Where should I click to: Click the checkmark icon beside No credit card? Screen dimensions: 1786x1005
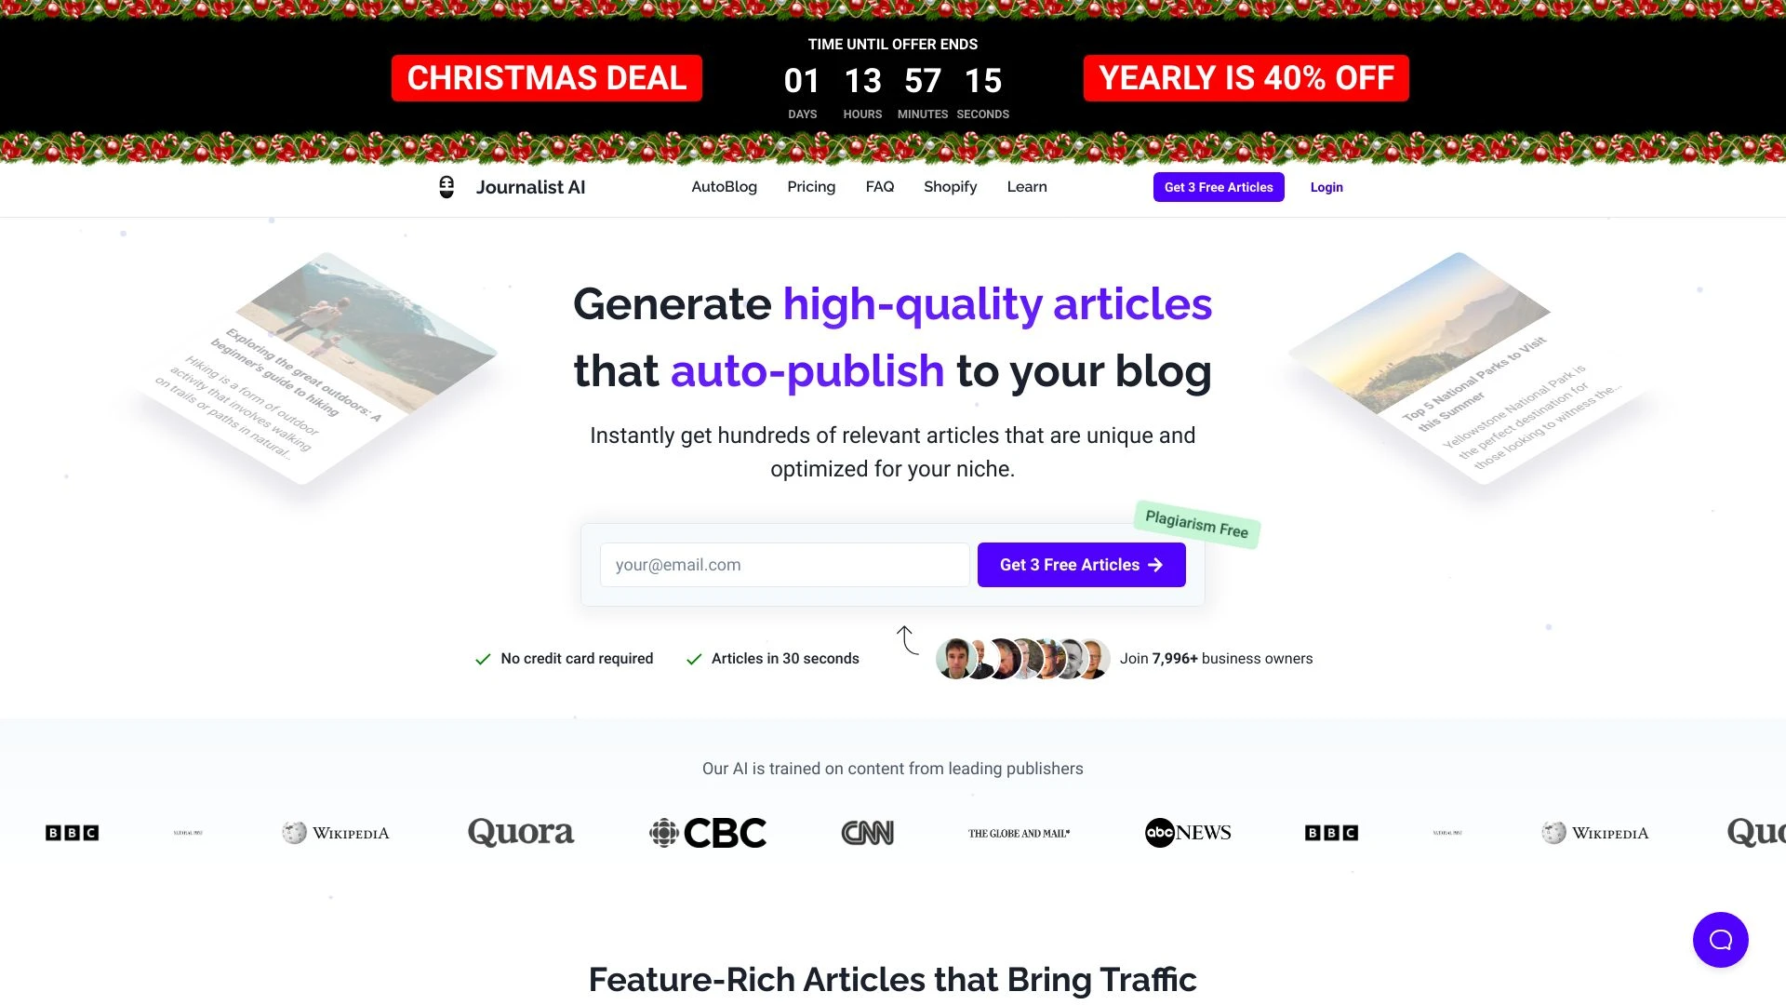point(484,658)
